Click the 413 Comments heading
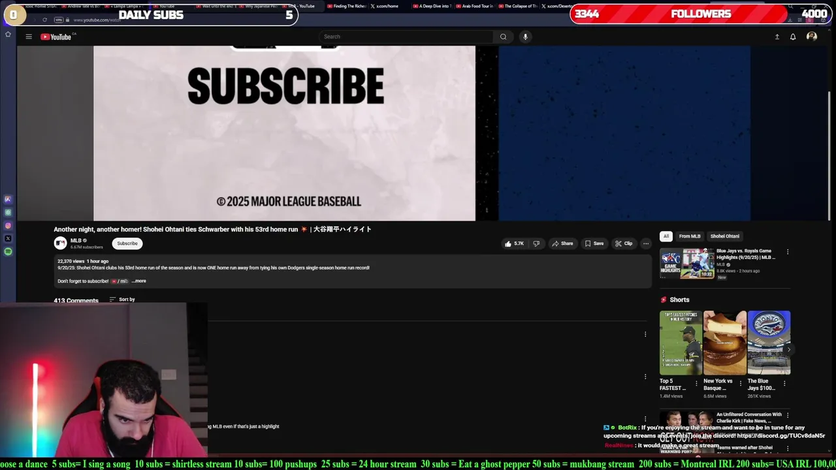 pos(76,300)
